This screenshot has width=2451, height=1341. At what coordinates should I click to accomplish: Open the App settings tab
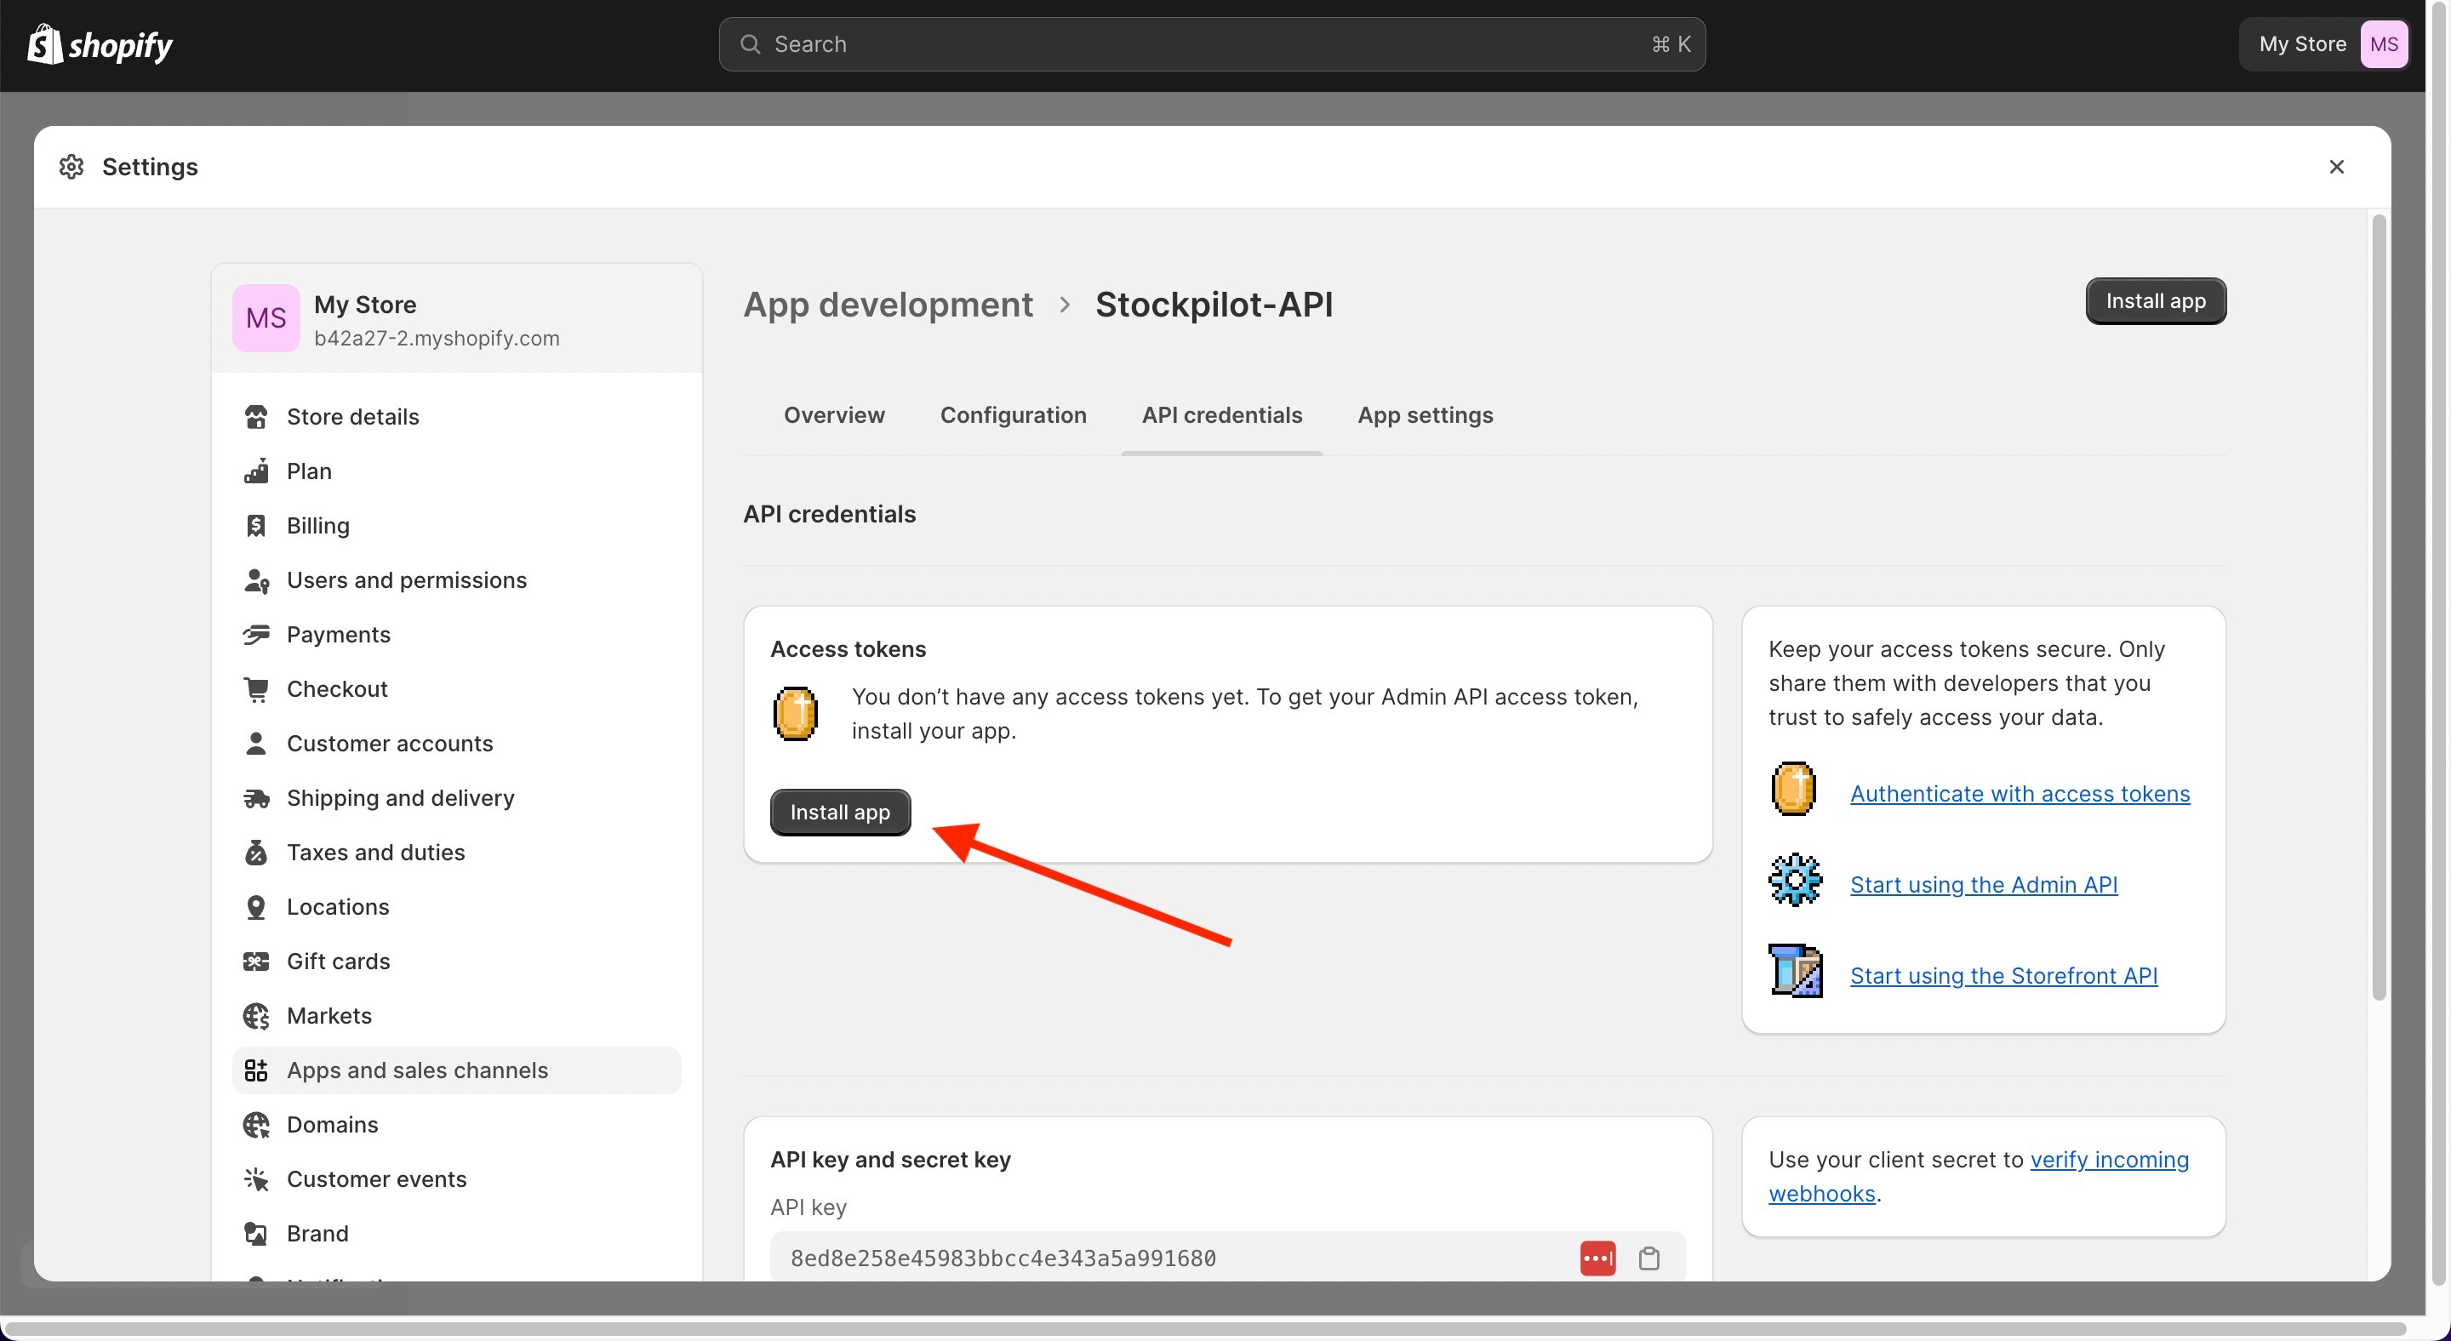(x=1425, y=414)
